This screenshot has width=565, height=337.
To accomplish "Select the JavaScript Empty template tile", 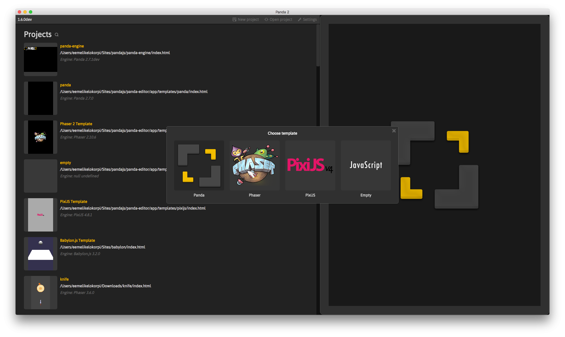I will click(366, 165).
